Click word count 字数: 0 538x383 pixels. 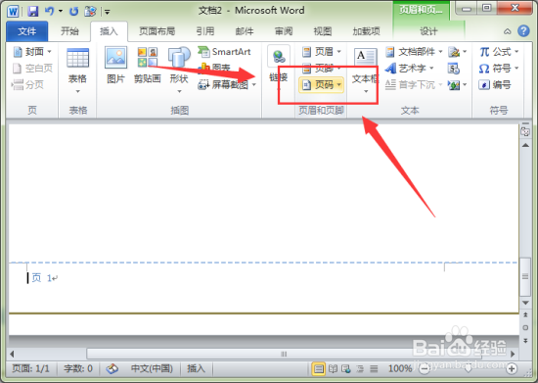point(78,368)
